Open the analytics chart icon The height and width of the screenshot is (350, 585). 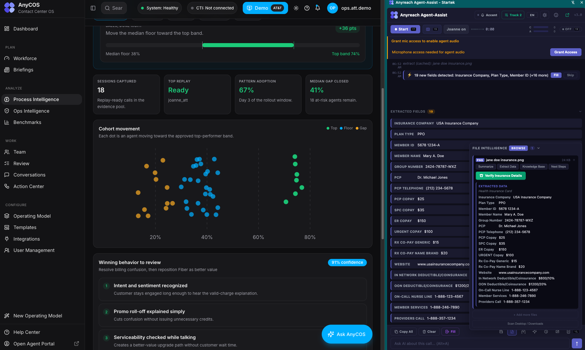point(557,332)
